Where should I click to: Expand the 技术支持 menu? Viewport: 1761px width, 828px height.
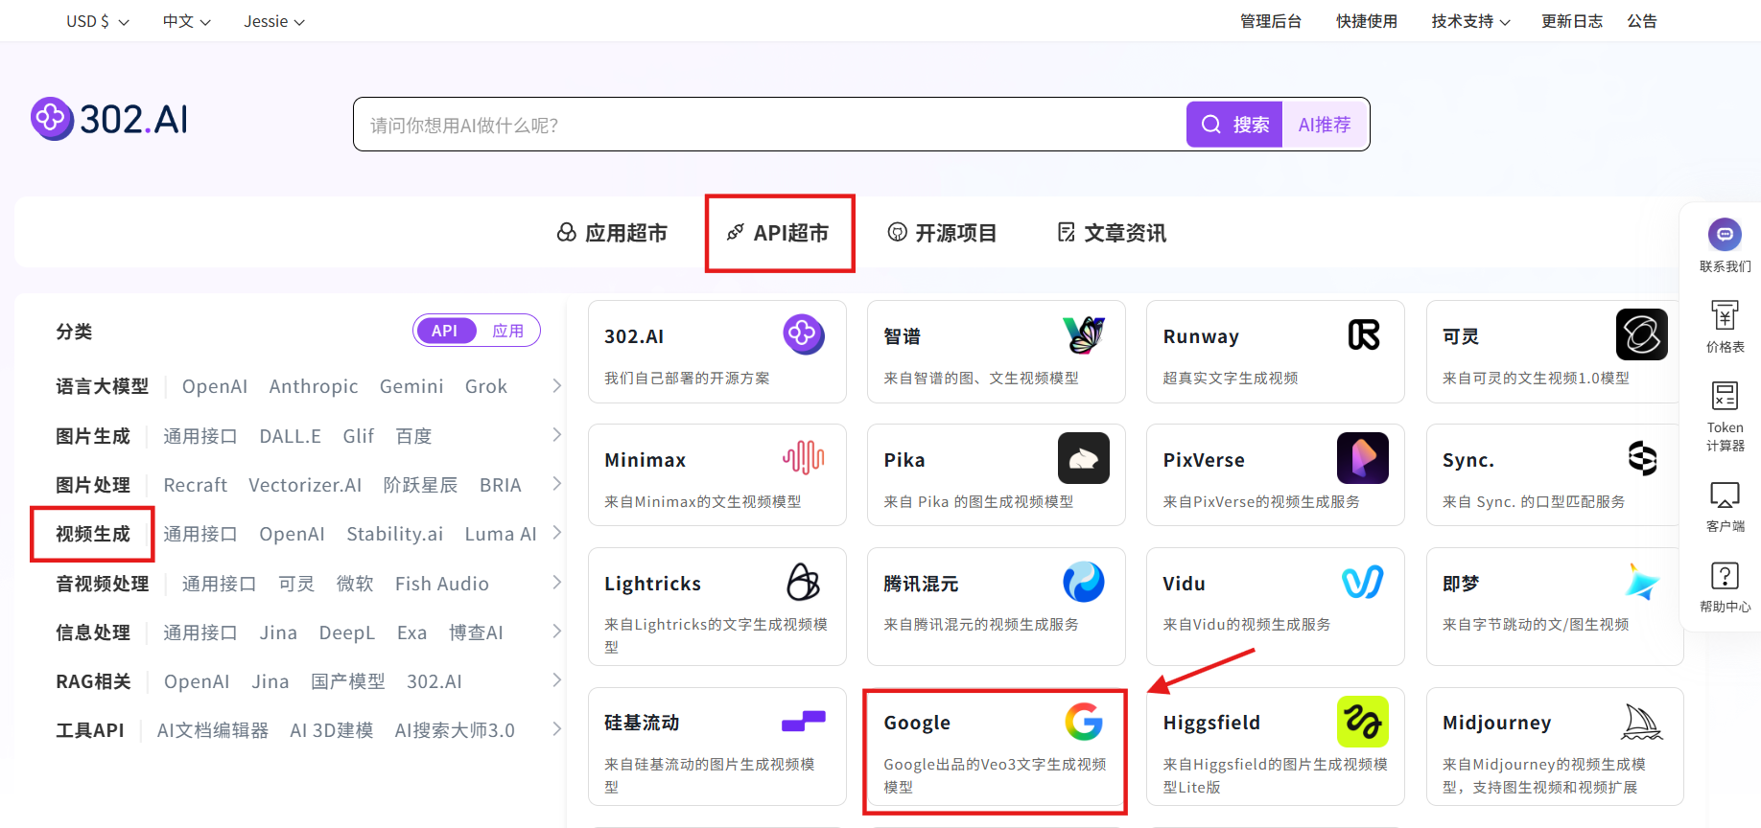pyautogui.click(x=1469, y=21)
